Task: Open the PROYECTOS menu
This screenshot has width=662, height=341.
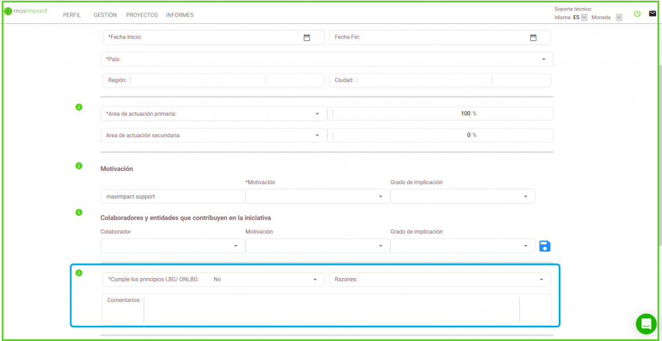Action: coord(142,15)
